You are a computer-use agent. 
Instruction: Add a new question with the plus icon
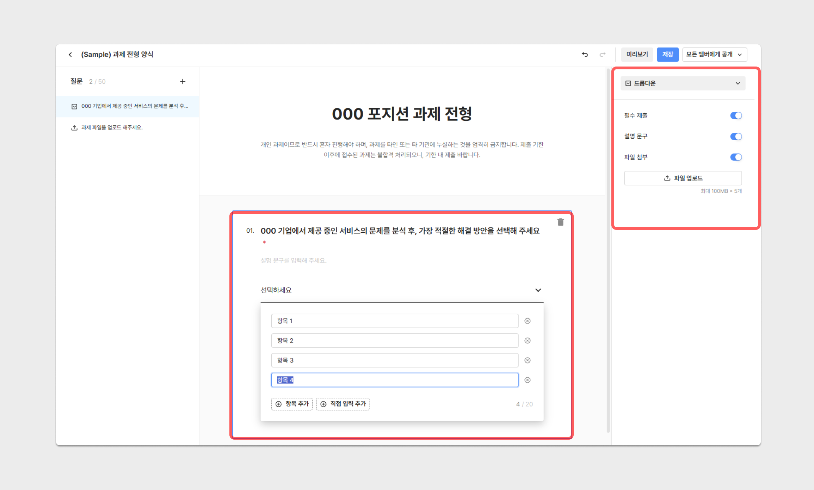pos(183,82)
